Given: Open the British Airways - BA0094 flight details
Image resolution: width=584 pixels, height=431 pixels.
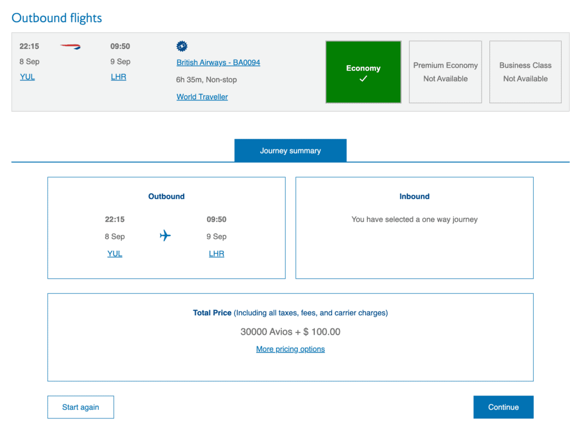Looking at the screenshot, I should 218,62.
